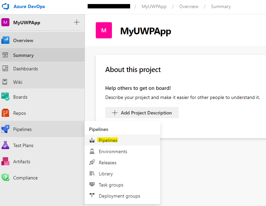This screenshot has width=266, height=206.
Task: Click the MyUWPApp page title
Action: pos(146,31)
